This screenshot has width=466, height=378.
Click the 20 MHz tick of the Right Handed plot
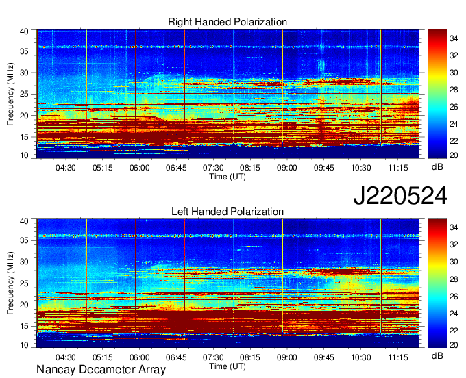coord(24,116)
